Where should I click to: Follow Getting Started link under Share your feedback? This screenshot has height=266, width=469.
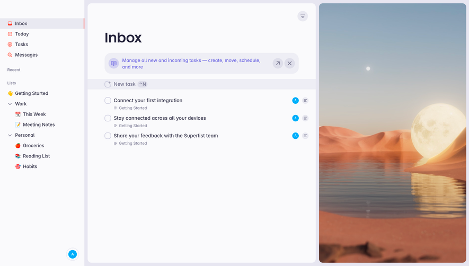(x=130, y=143)
